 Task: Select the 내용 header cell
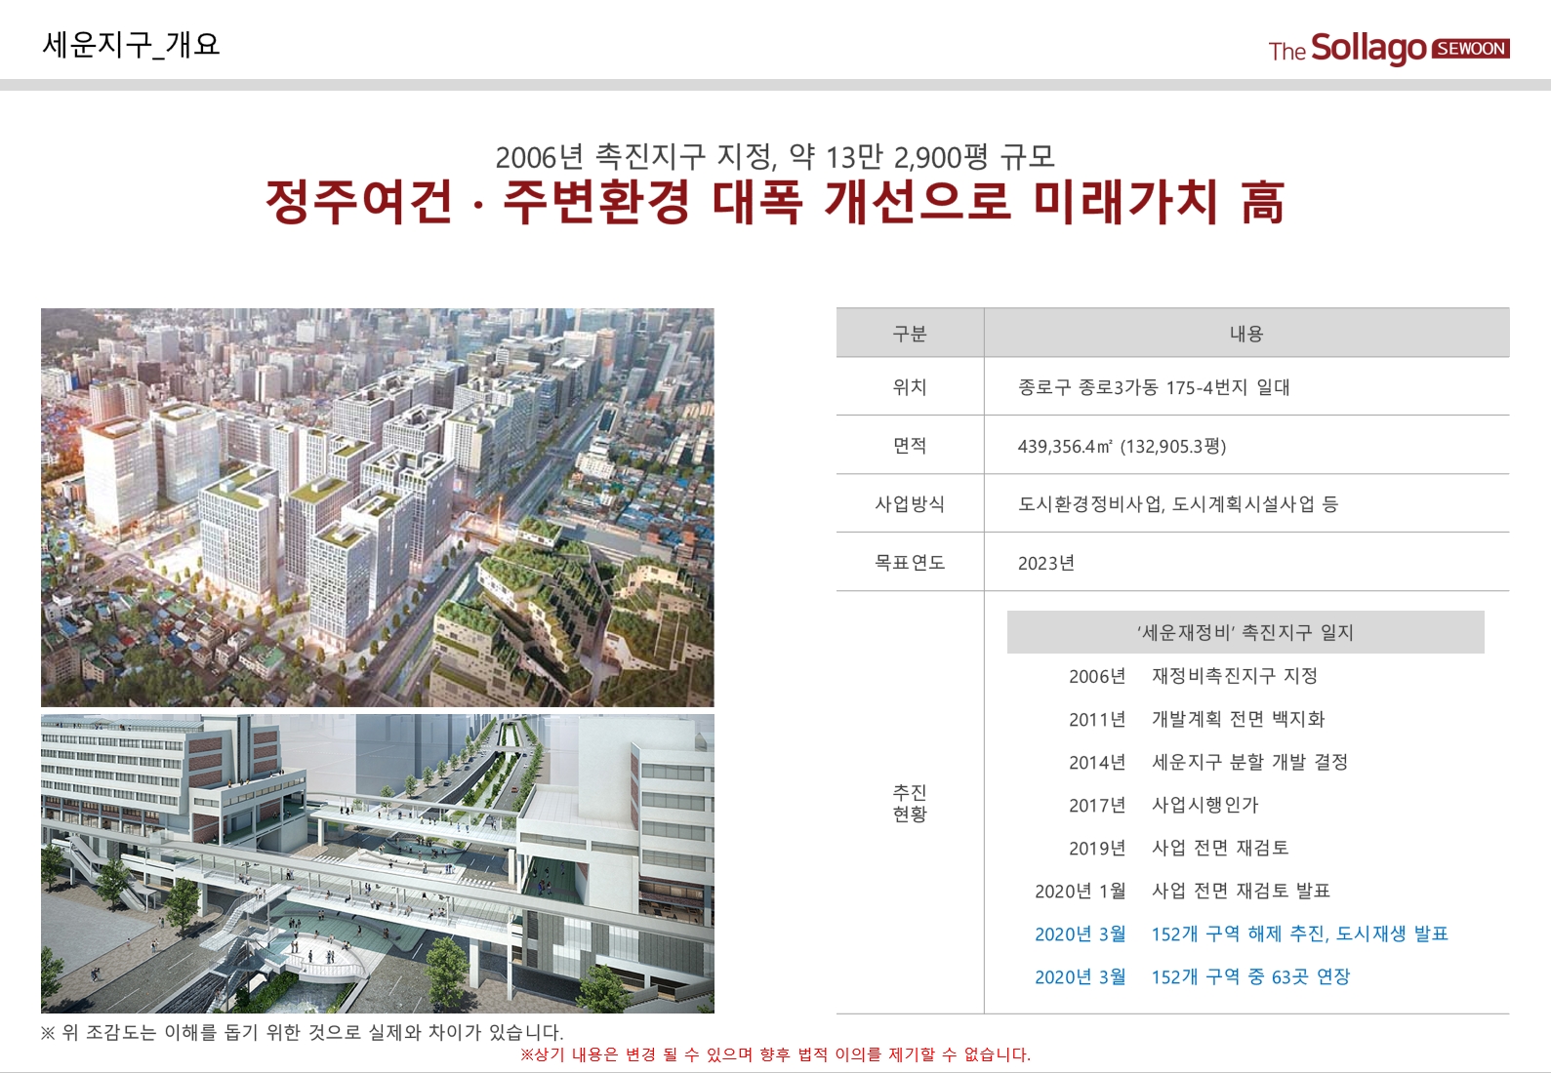pyautogui.click(x=1246, y=334)
